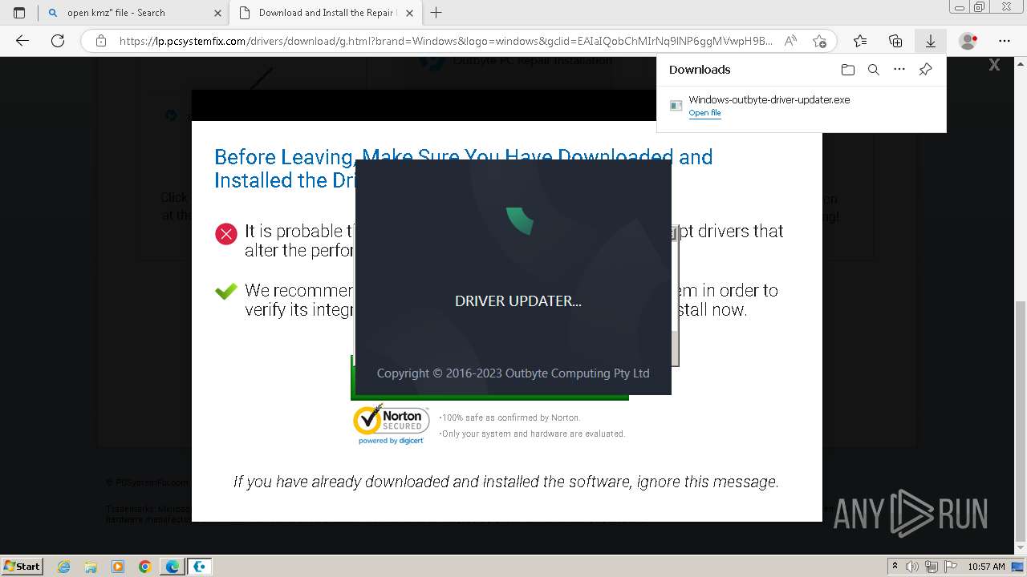Click '100% safe as confirmed by Norton' text
Screen dimensions: 1027x577
509,418
